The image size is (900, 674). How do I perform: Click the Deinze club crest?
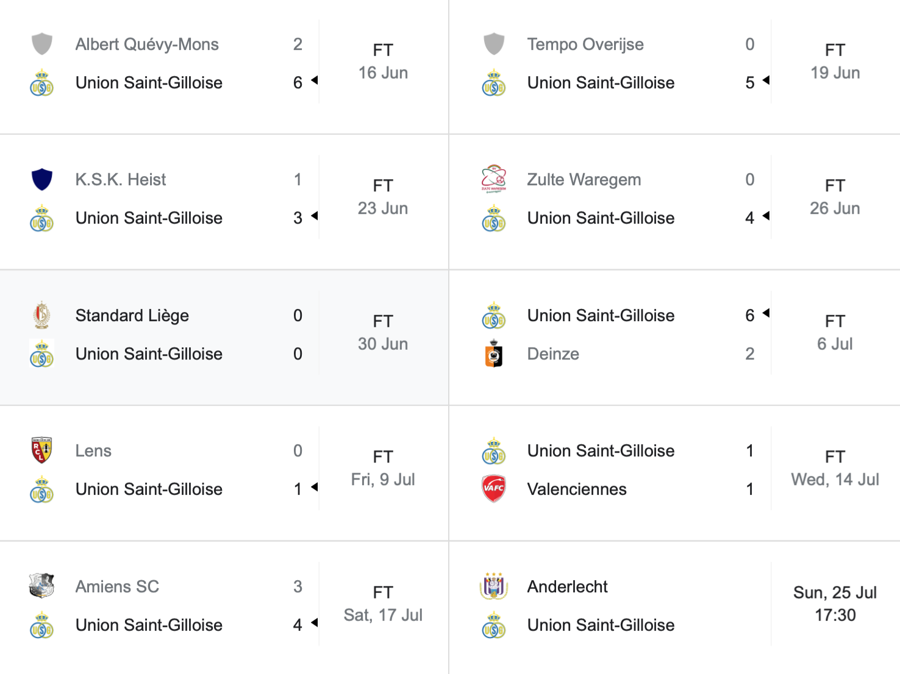pos(493,353)
